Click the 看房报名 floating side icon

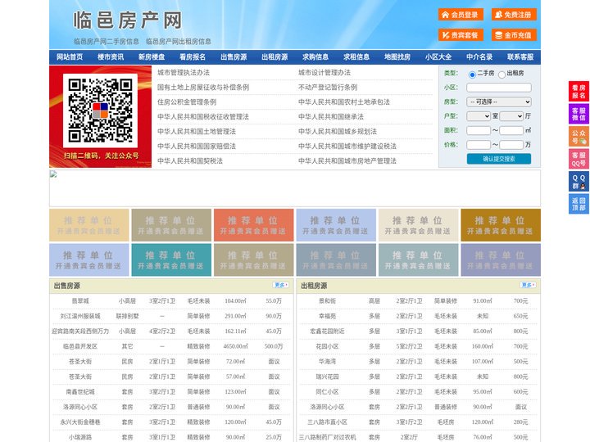[x=579, y=92]
